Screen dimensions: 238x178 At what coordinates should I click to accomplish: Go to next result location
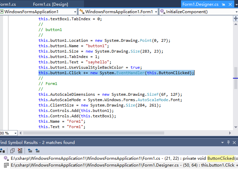pos(37,151)
